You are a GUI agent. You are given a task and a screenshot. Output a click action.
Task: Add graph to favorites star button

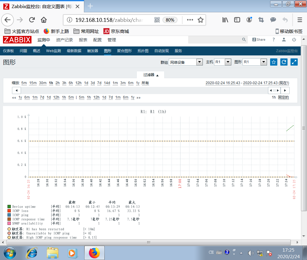click(273, 62)
